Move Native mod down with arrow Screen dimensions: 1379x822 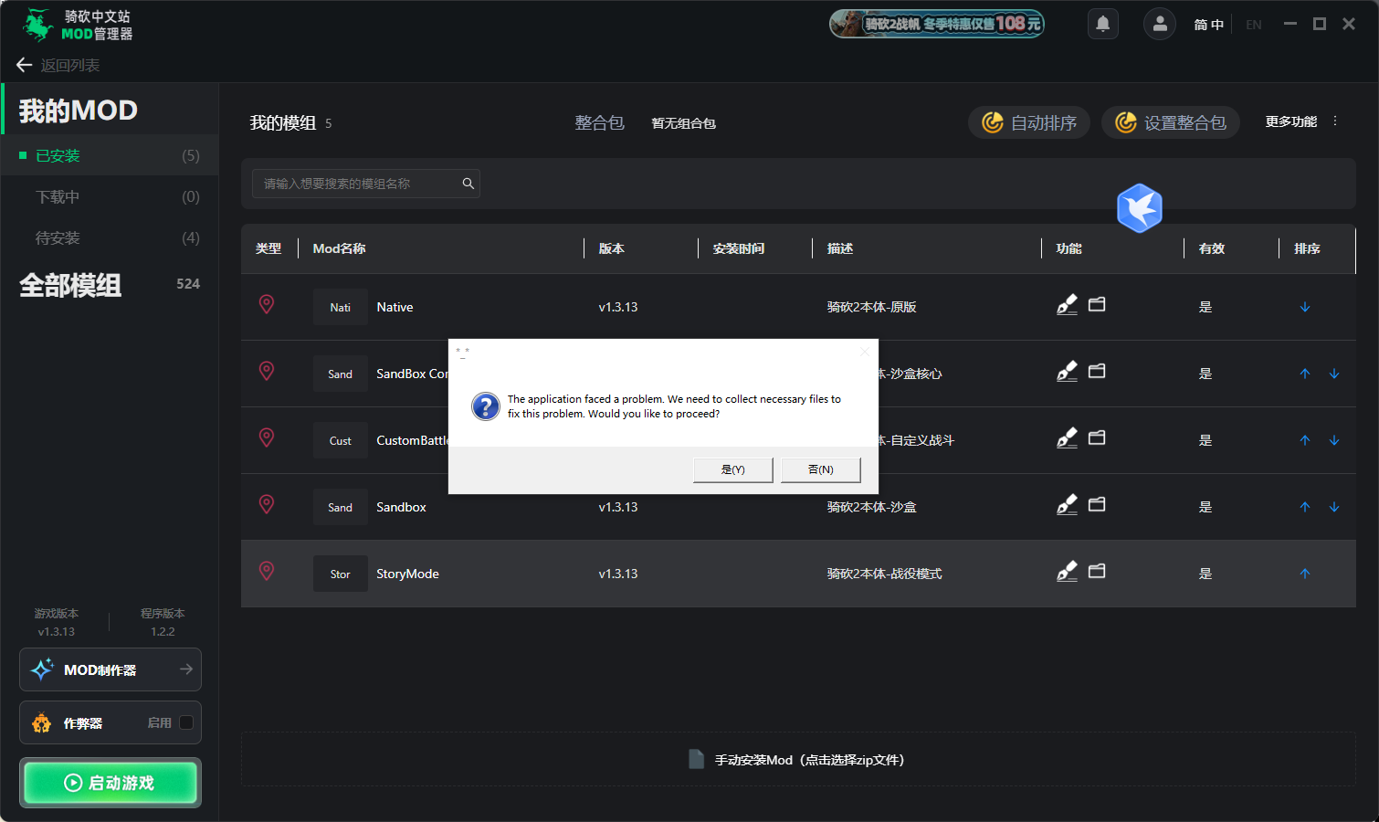[x=1304, y=307]
